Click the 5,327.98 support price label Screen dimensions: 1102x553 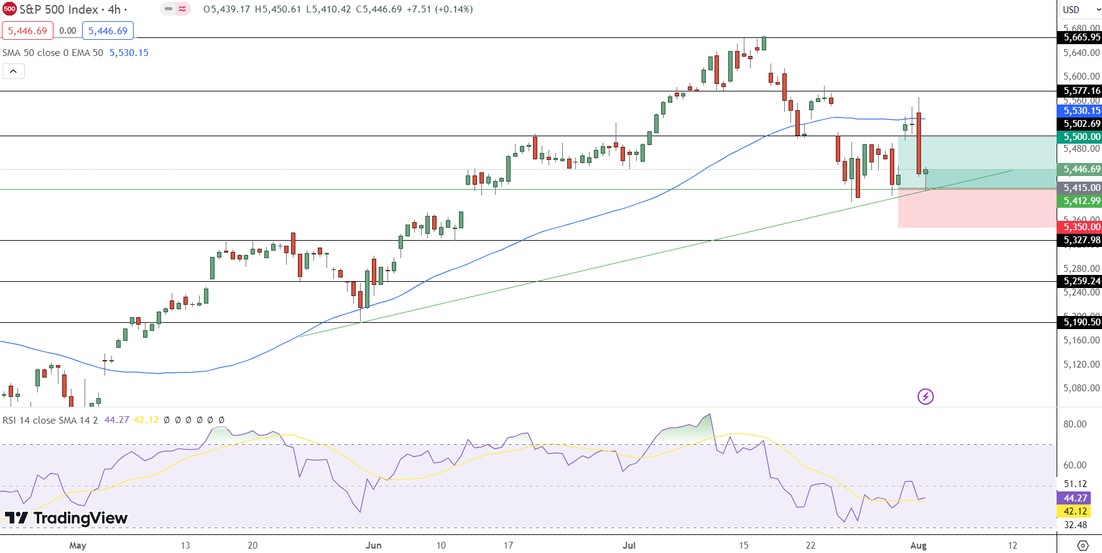point(1080,240)
